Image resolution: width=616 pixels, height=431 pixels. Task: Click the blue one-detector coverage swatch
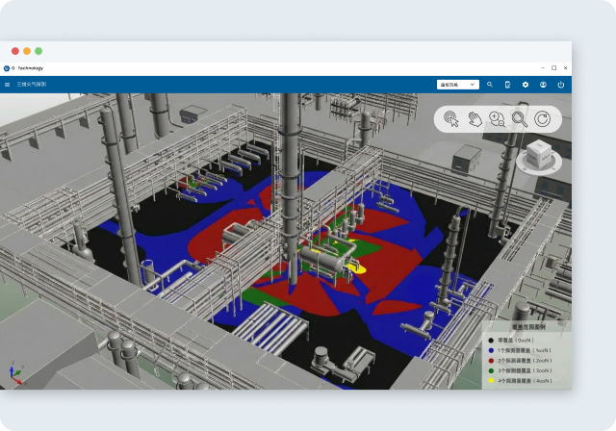click(x=491, y=350)
